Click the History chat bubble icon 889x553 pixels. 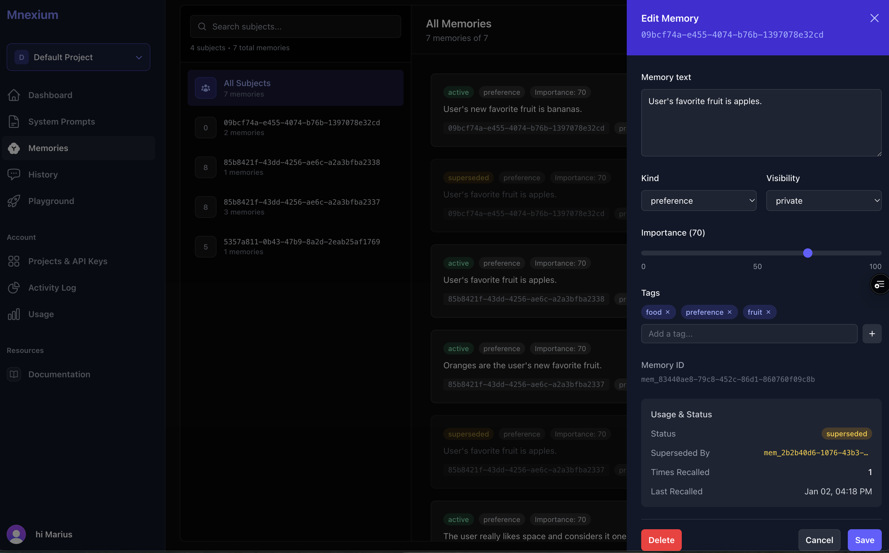point(14,175)
